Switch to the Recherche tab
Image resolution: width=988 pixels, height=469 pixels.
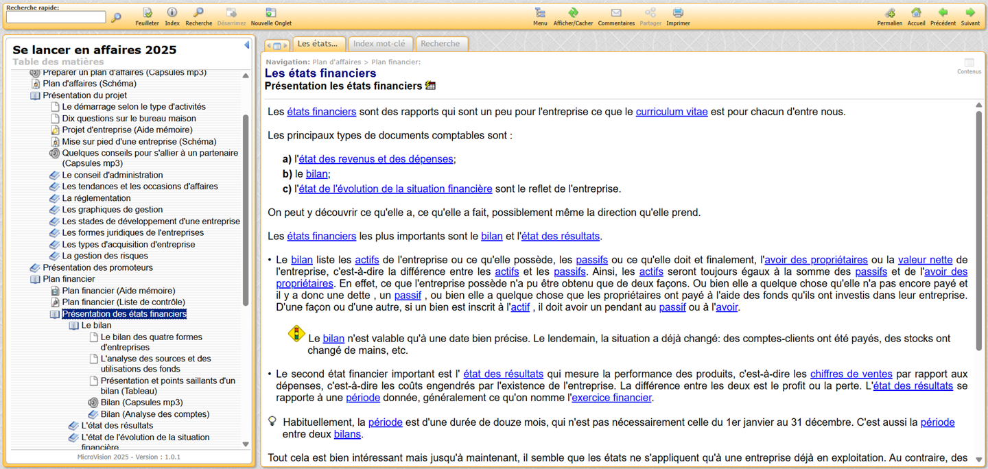coord(440,44)
